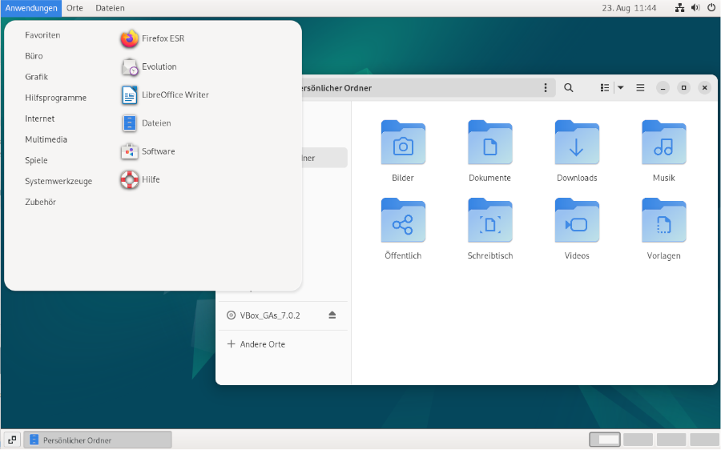Screen dimensions: 721x450
Task: Open the Vorlagen folder
Action: (663, 229)
